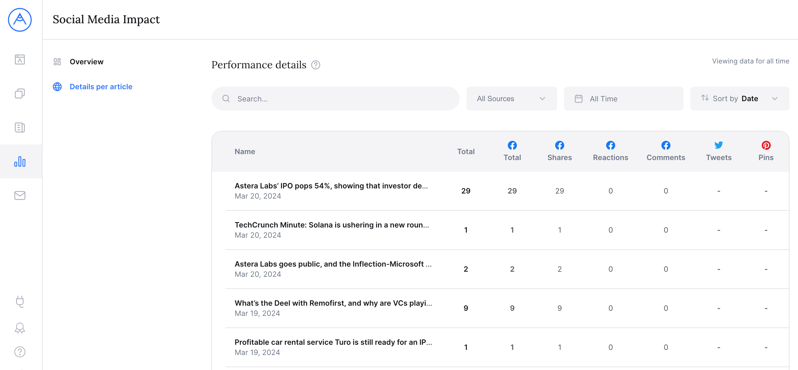The image size is (798, 370).
Task: Click the Name column header
Action: 245,151
